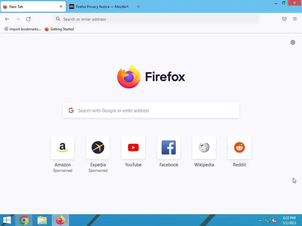Screen dimensions: 302x226
Task: Open the Wikipedia shortcut tile
Action: [x=204, y=147]
